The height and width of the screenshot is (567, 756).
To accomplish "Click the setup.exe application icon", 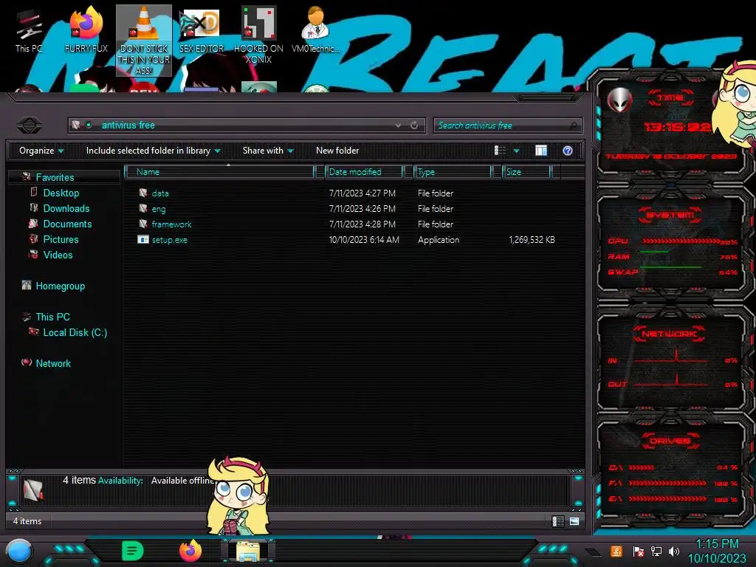I will (143, 240).
